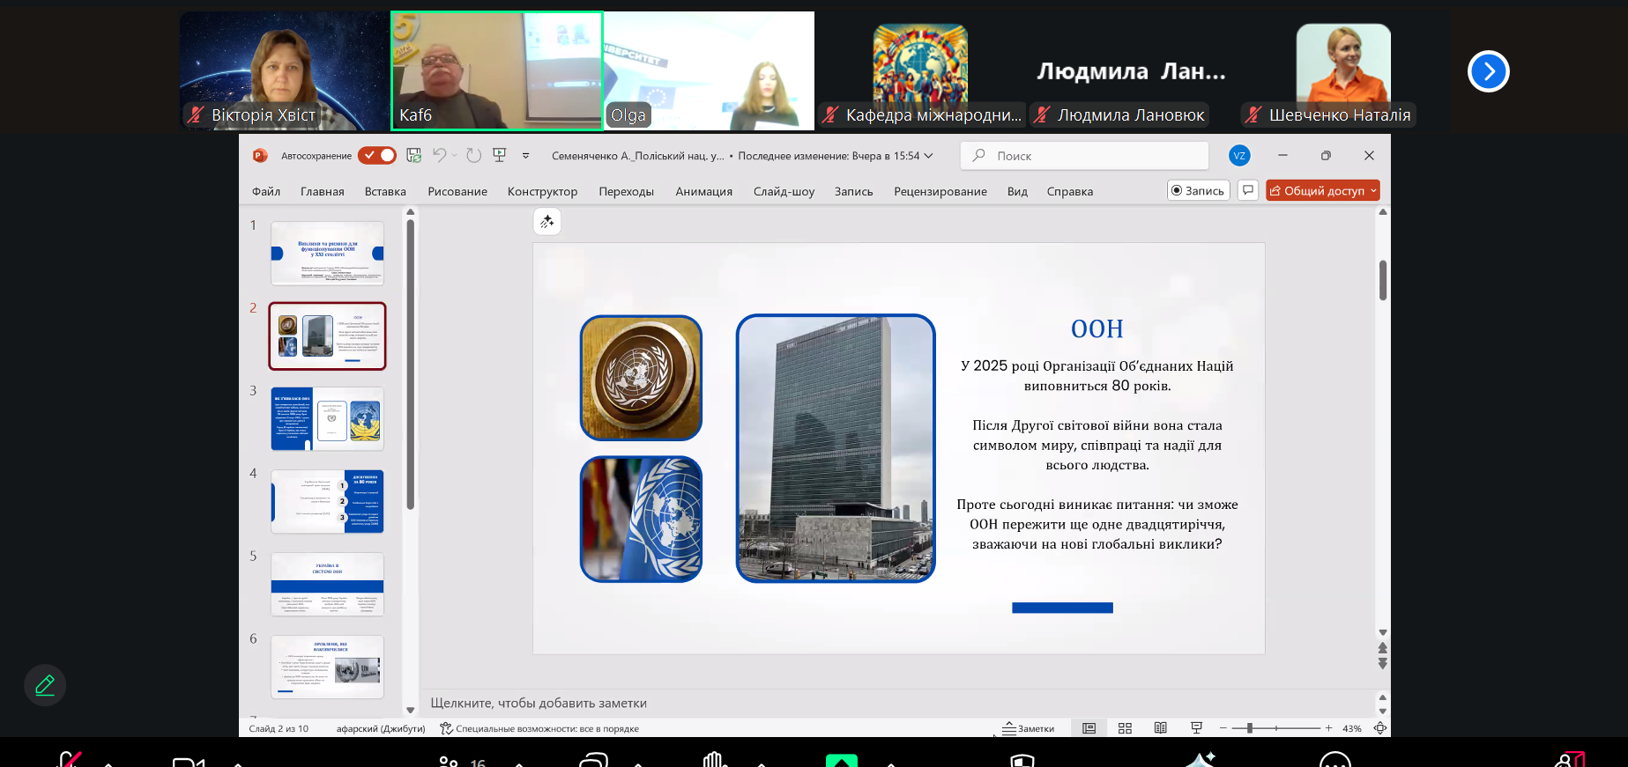Screen dimensions: 1628x767
Task: Open the Designer ideas icon above slide
Action: coord(547,222)
